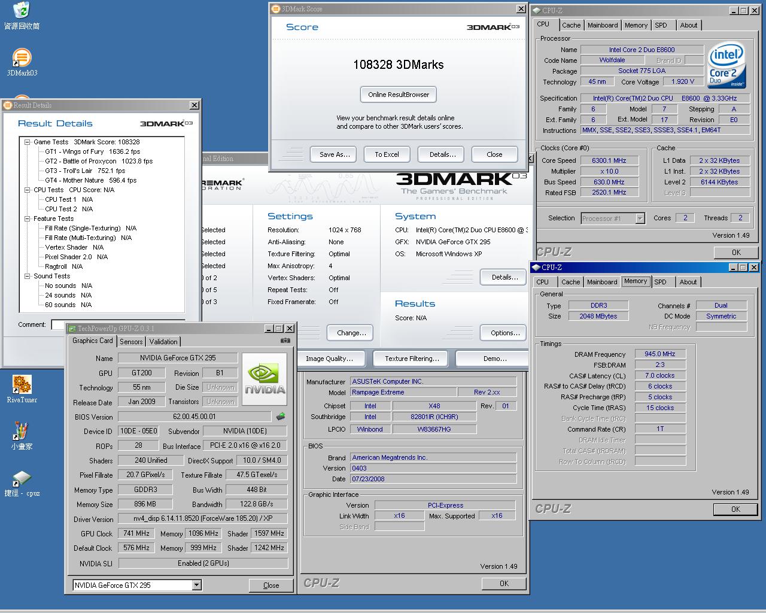
Task: Collapse the Feature Tests tree node
Action: click(28, 219)
